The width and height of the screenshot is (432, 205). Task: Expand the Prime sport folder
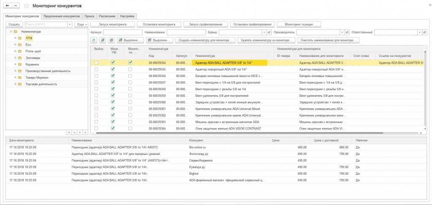[15, 51]
